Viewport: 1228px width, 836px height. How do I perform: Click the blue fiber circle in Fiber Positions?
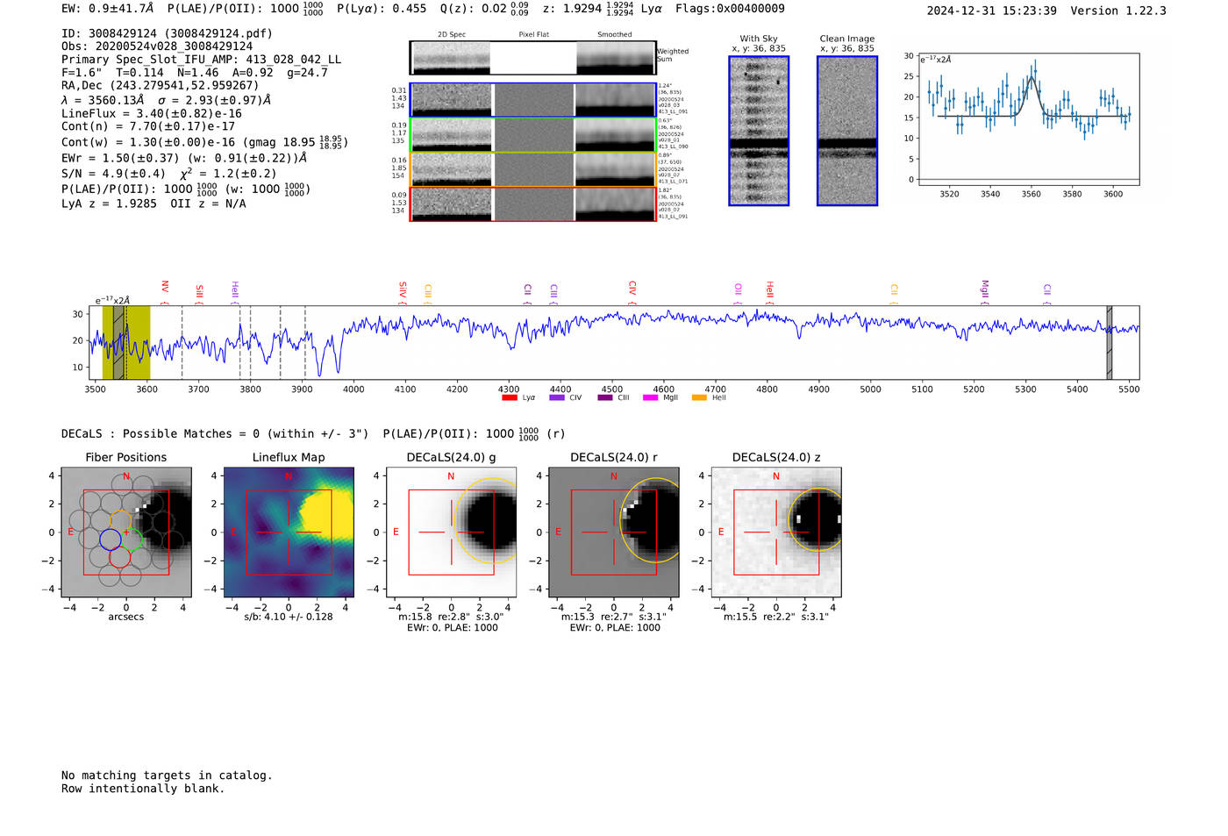110,539
